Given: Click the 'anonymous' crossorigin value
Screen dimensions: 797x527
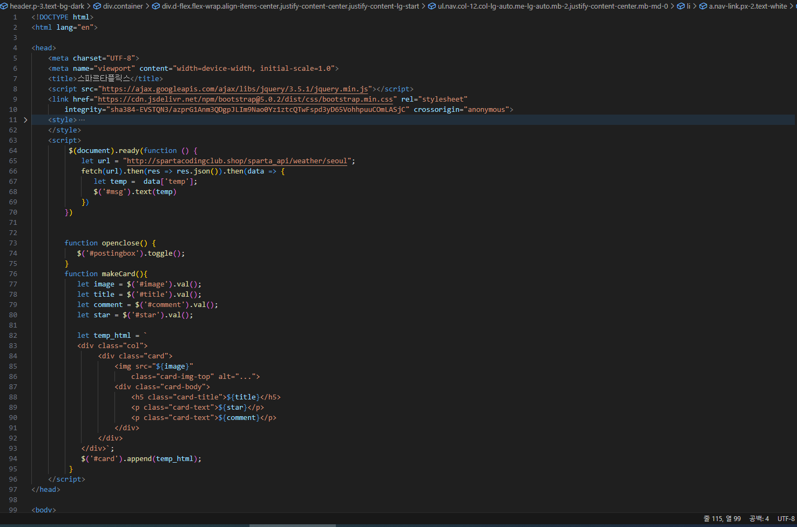Looking at the screenshot, I should coord(487,110).
